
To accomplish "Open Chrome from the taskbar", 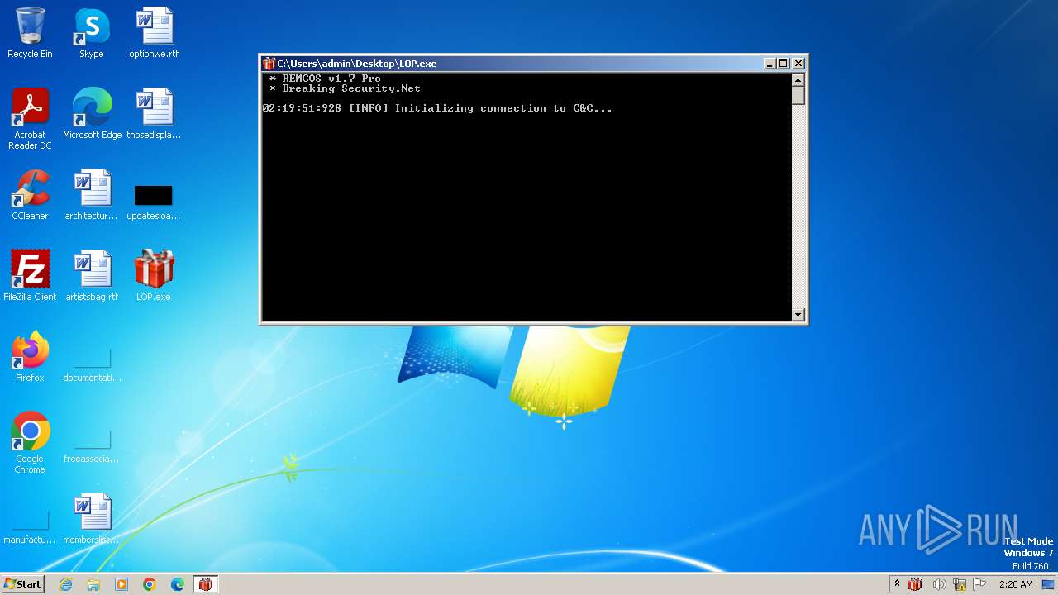I will pyautogui.click(x=150, y=584).
